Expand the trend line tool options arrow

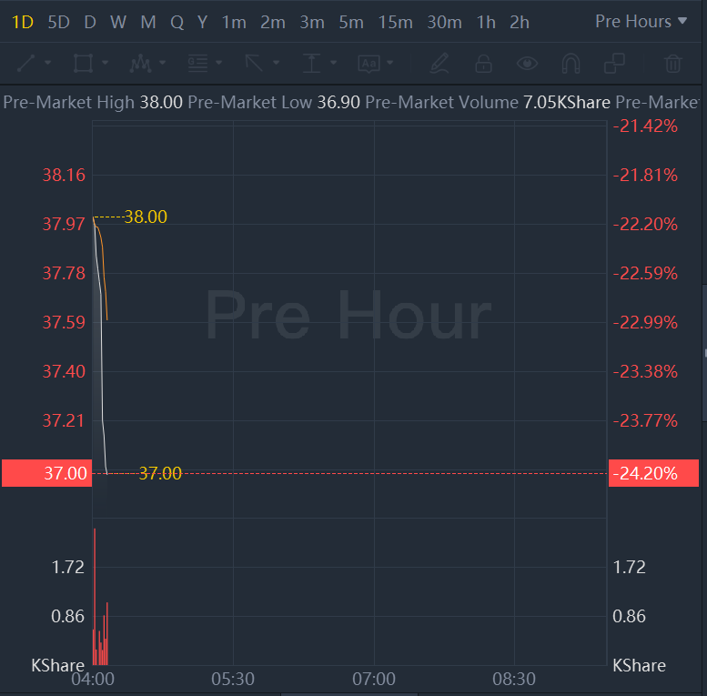click(47, 64)
